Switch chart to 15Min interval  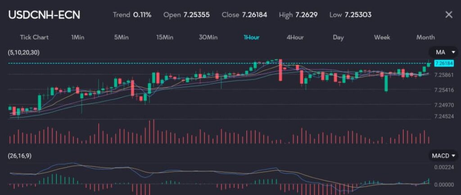pos(165,37)
